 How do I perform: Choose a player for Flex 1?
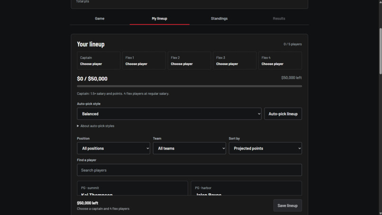[144, 61]
